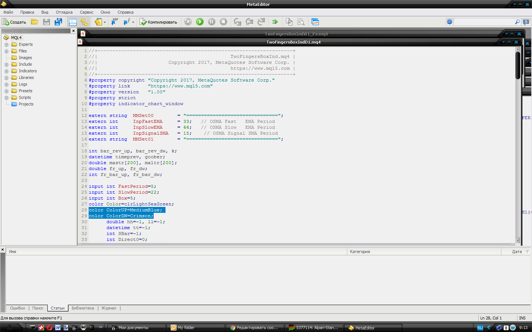The width and height of the screenshot is (532, 332).
Task: Click the Save All icon
Action: pos(58,22)
